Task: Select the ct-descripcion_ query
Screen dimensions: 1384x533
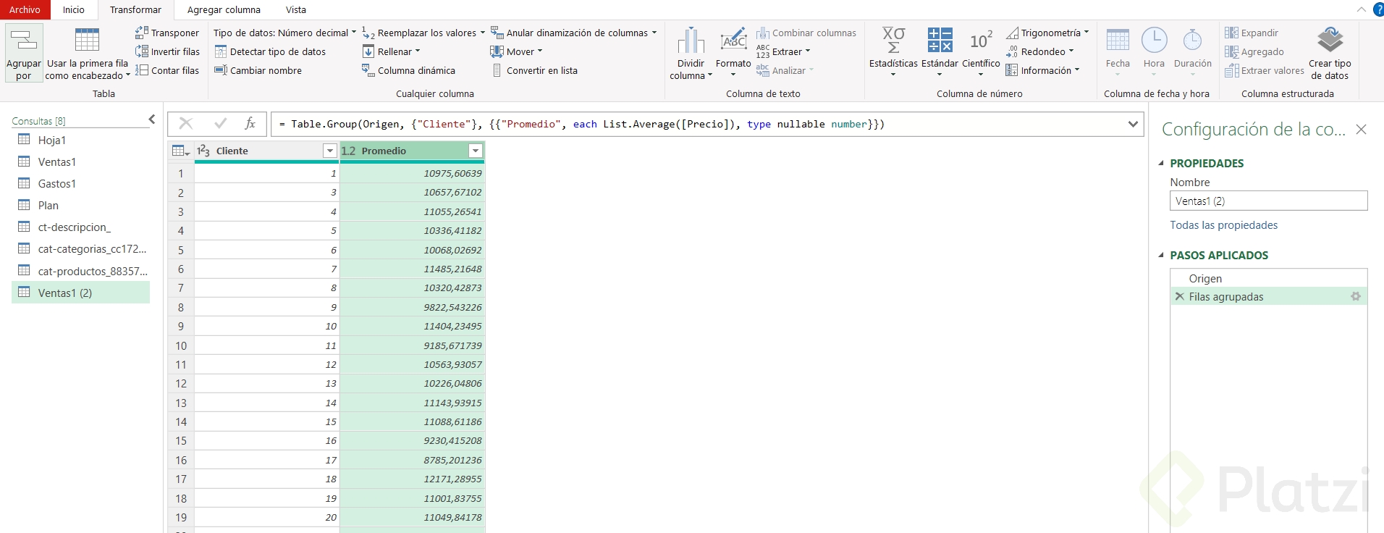Action: click(81, 227)
